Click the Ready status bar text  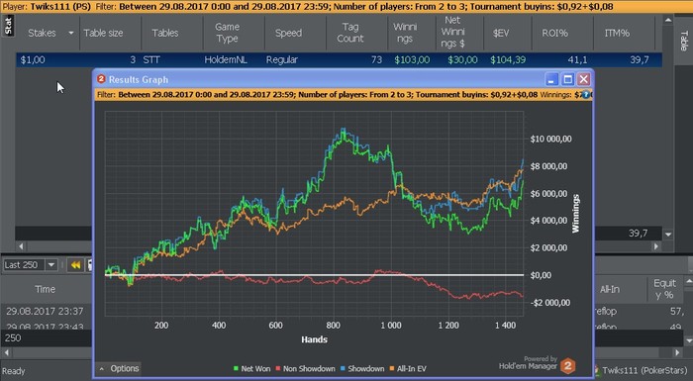click(13, 371)
